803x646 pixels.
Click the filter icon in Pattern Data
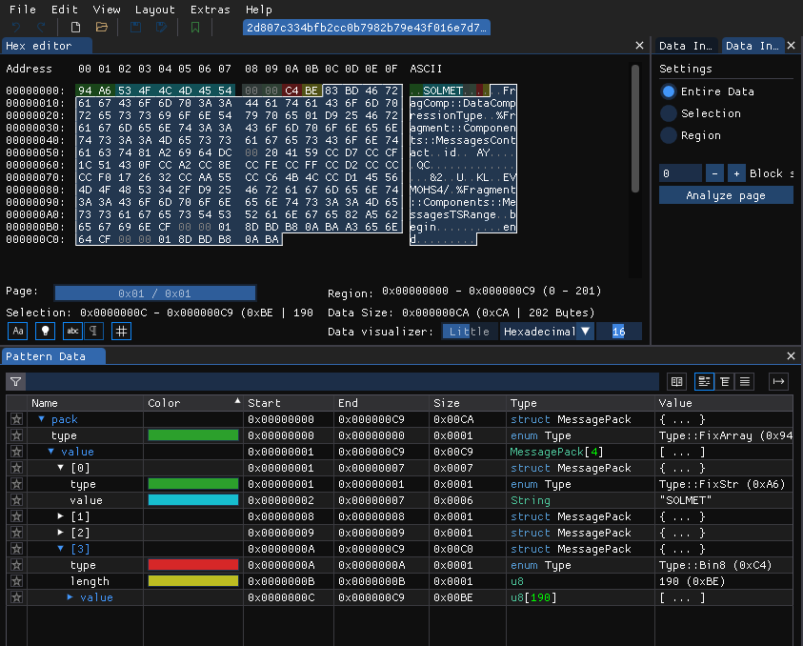(x=15, y=381)
